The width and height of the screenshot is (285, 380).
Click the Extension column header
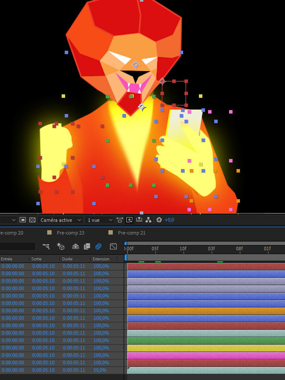(x=101, y=259)
